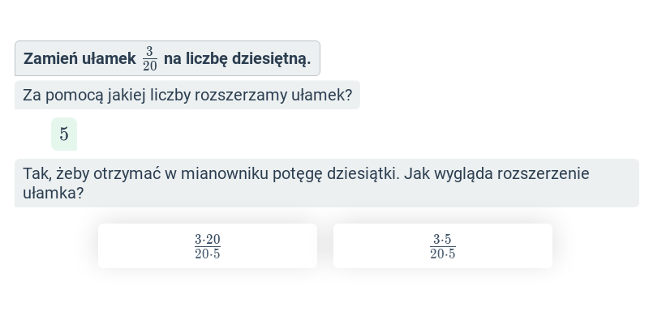Click the message starting with Tak, żeby otrzymać

[x=327, y=183]
